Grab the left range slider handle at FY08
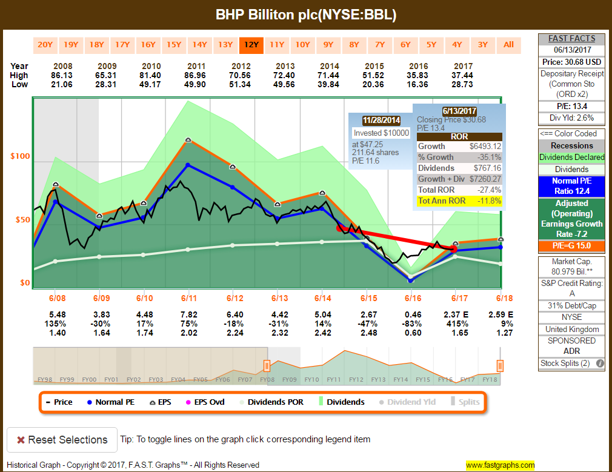The height and width of the screenshot is (472, 612). (x=267, y=366)
